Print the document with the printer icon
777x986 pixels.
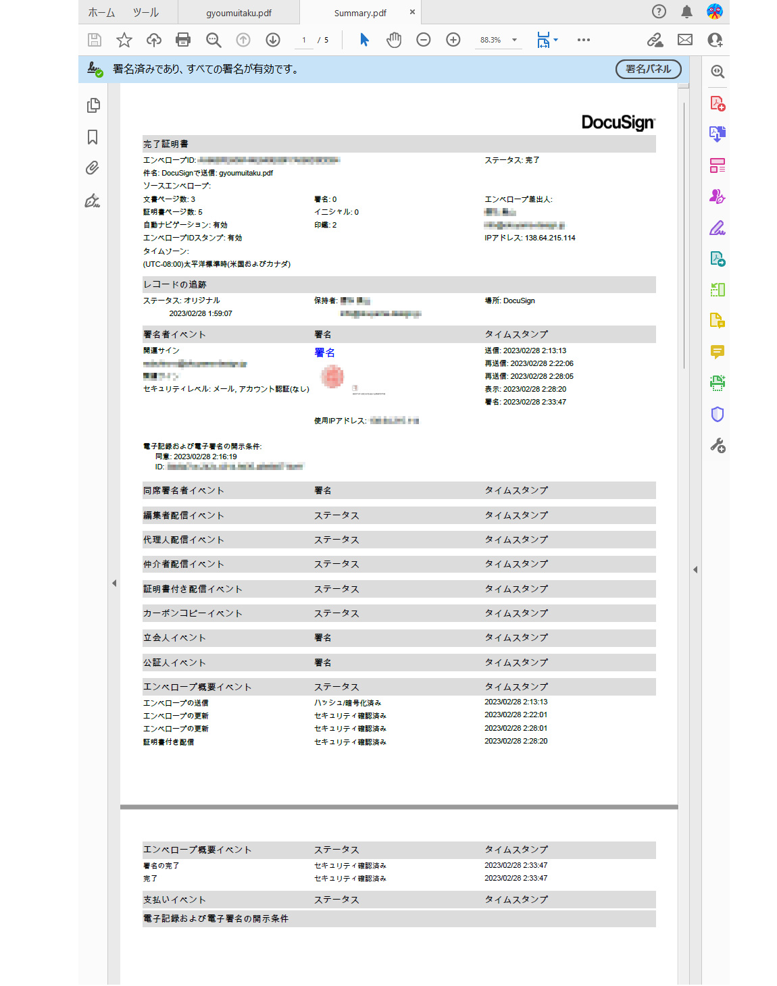[x=183, y=40]
